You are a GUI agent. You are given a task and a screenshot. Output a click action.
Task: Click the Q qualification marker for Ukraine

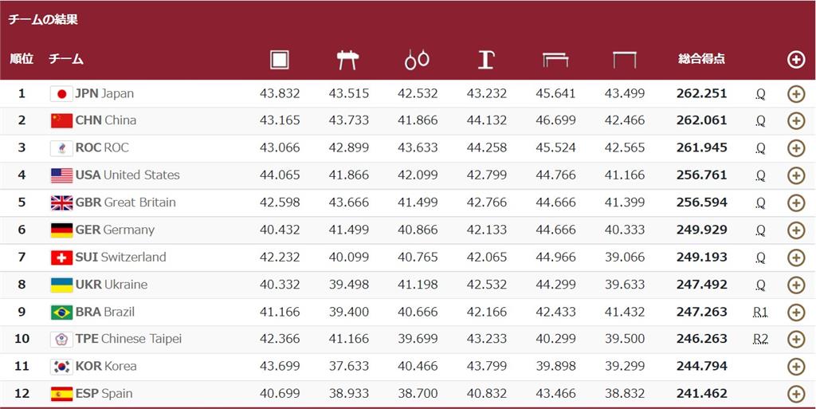(760, 285)
